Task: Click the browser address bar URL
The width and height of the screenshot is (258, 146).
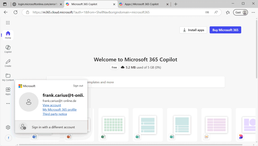Action: (x=91, y=12)
